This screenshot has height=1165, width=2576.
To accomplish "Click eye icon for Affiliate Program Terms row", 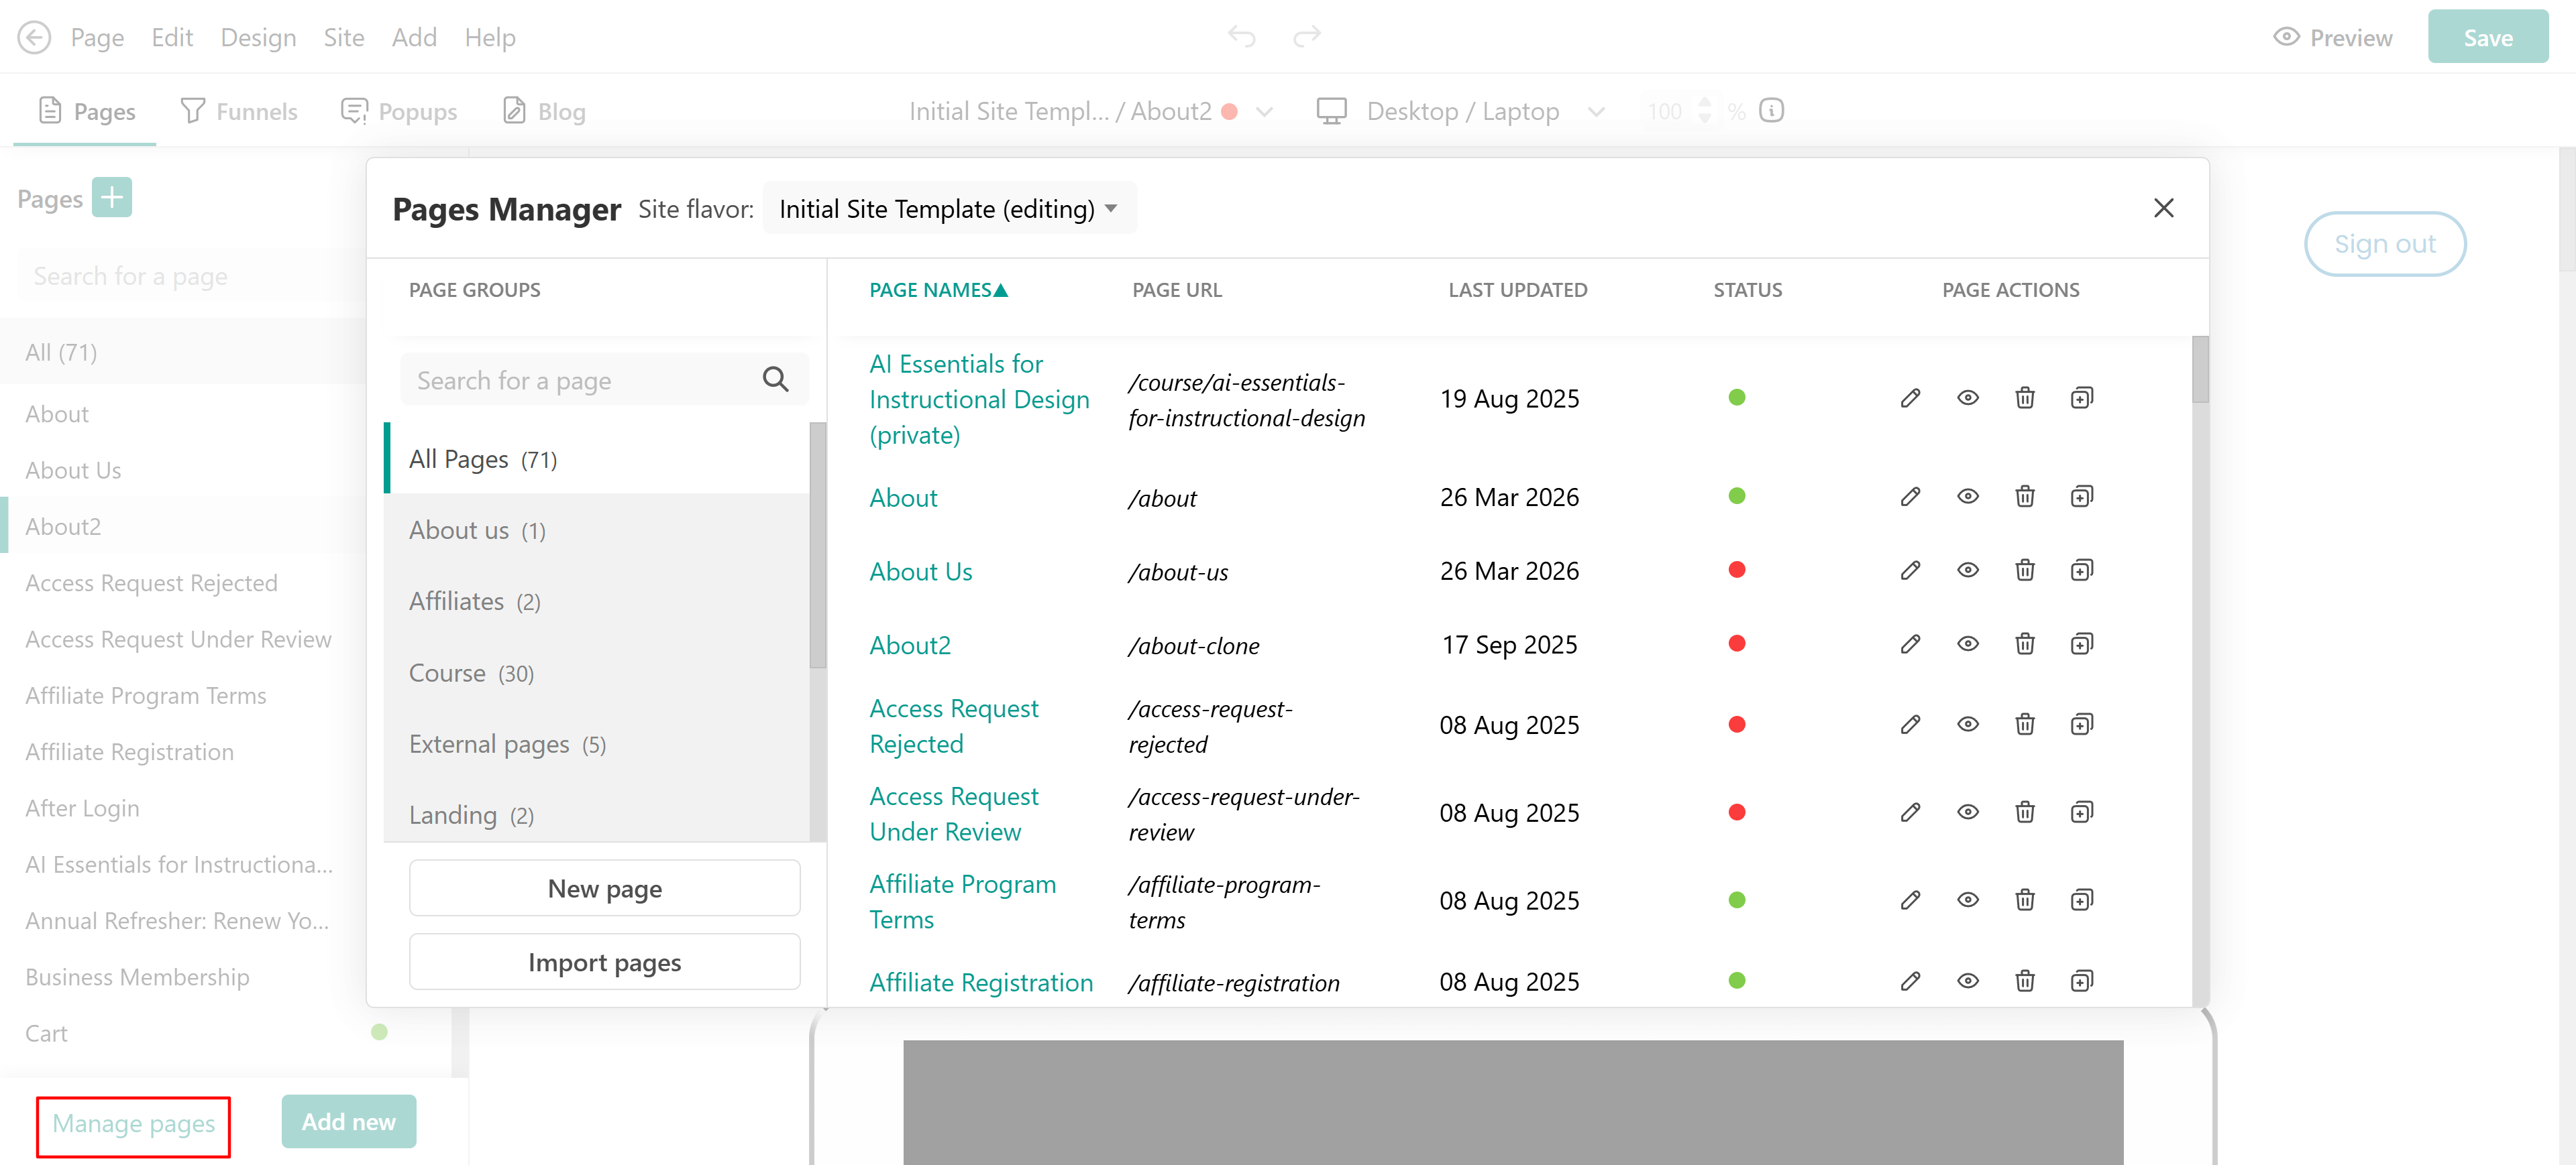I will (1967, 900).
